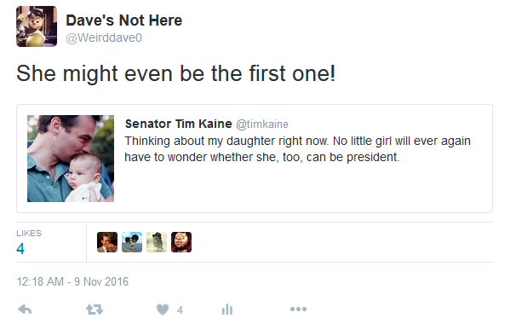This screenshot has width=510, height=324.
Task: View the likes count number 4
Action: pos(20,249)
